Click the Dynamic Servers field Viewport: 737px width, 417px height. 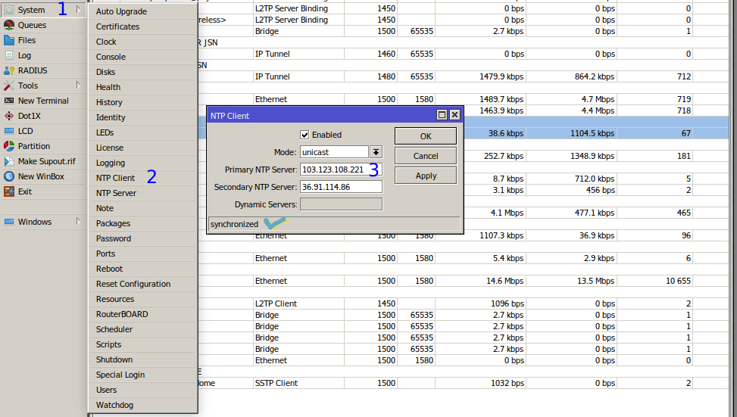pos(342,204)
